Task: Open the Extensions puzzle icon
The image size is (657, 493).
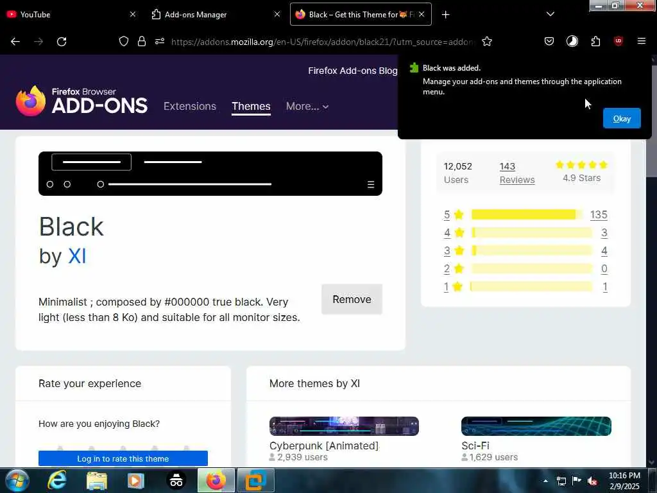Action: (595, 41)
